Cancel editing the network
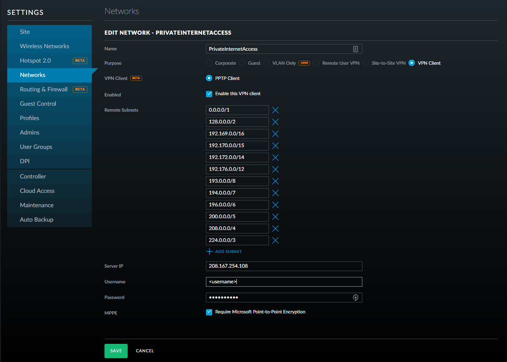This screenshot has height=362, width=507. [x=145, y=351]
